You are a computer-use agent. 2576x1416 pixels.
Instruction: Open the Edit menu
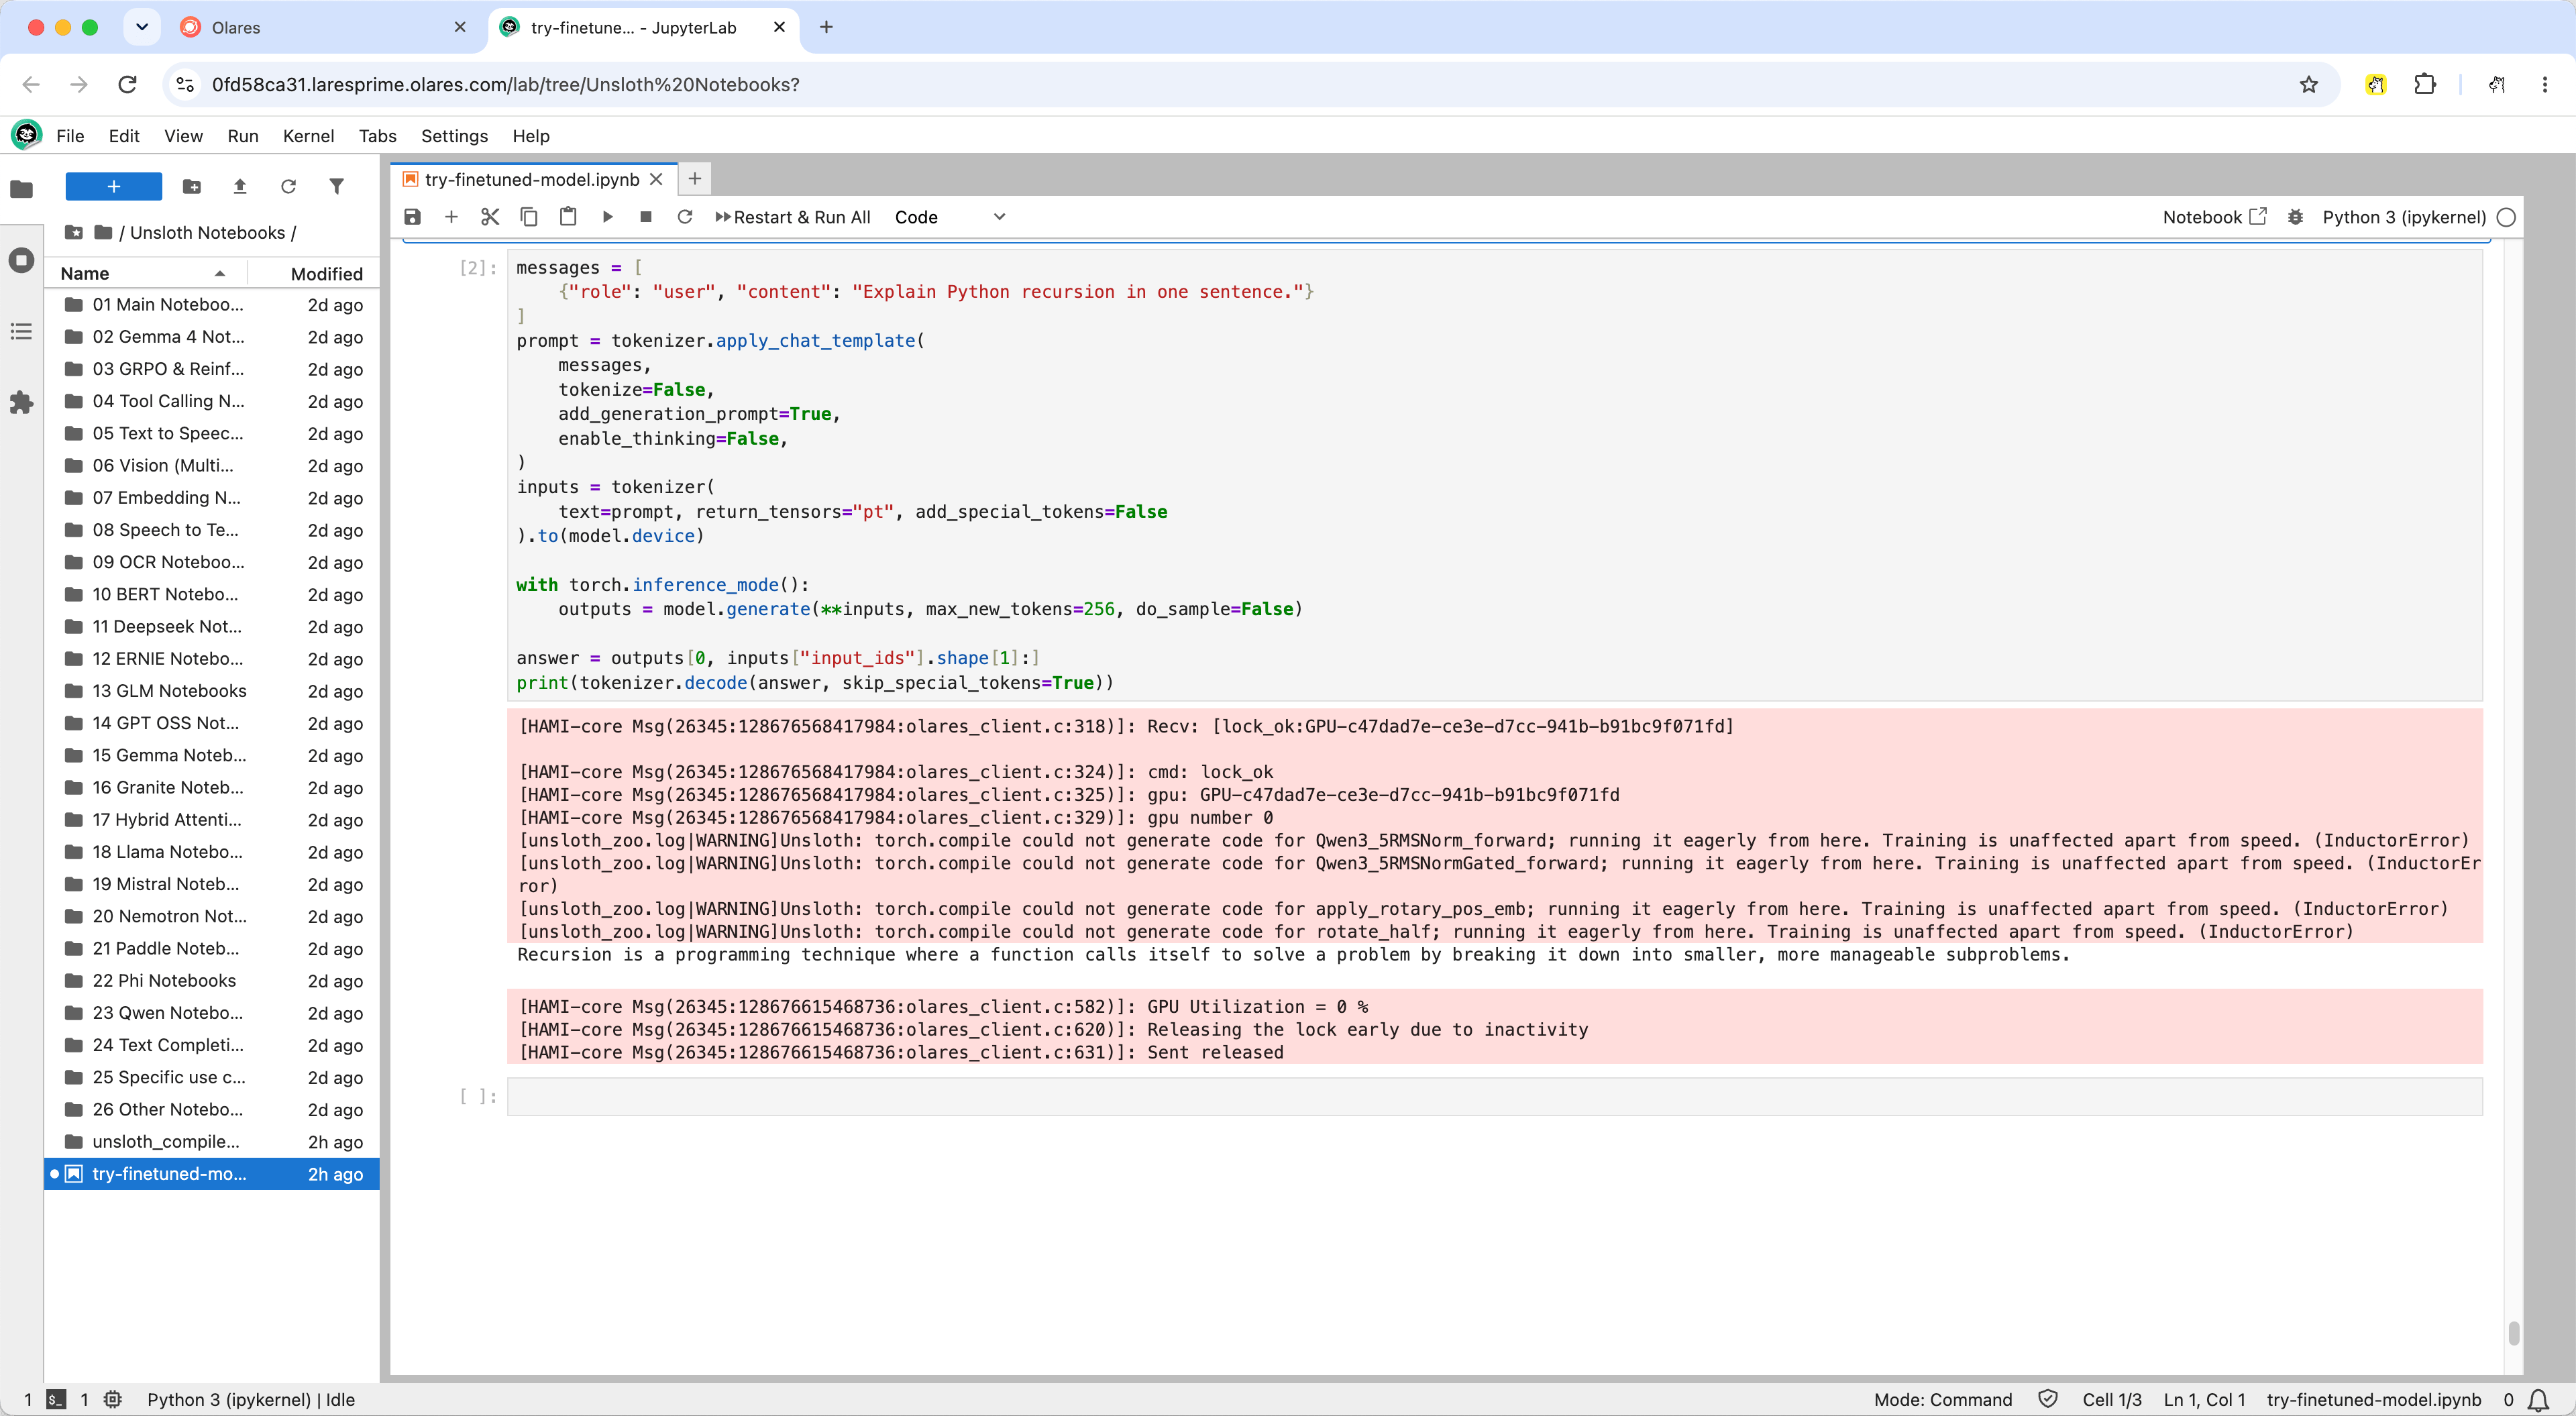click(124, 136)
